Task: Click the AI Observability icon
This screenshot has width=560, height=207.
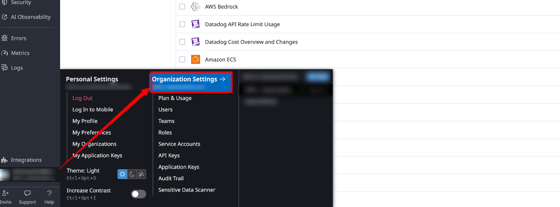Action: pos(4,17)
